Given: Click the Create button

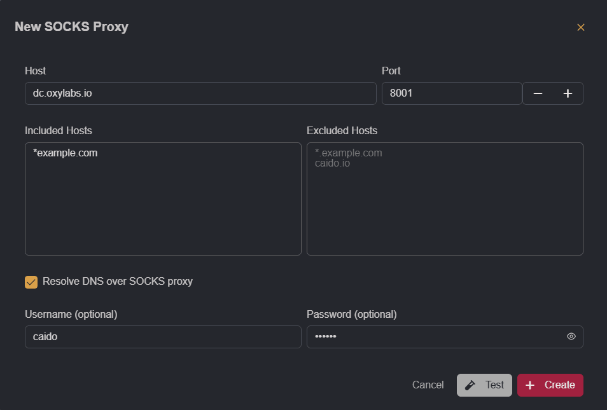Looking at the screenshot, I should pyautogui.click(x=550, y=385).
